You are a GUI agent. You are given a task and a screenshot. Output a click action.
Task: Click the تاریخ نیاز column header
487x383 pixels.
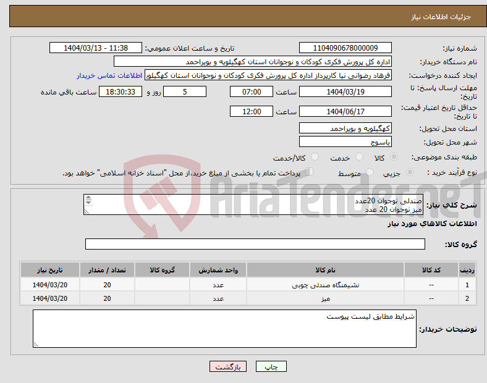pyautogui.click(x=50, y=270)
